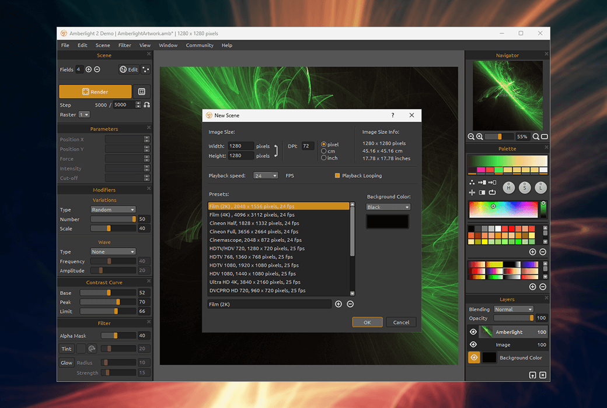The image size is (607, 408).
Task: Add a new preset with the plus icon in the dialog
Action: pos(339,304)
